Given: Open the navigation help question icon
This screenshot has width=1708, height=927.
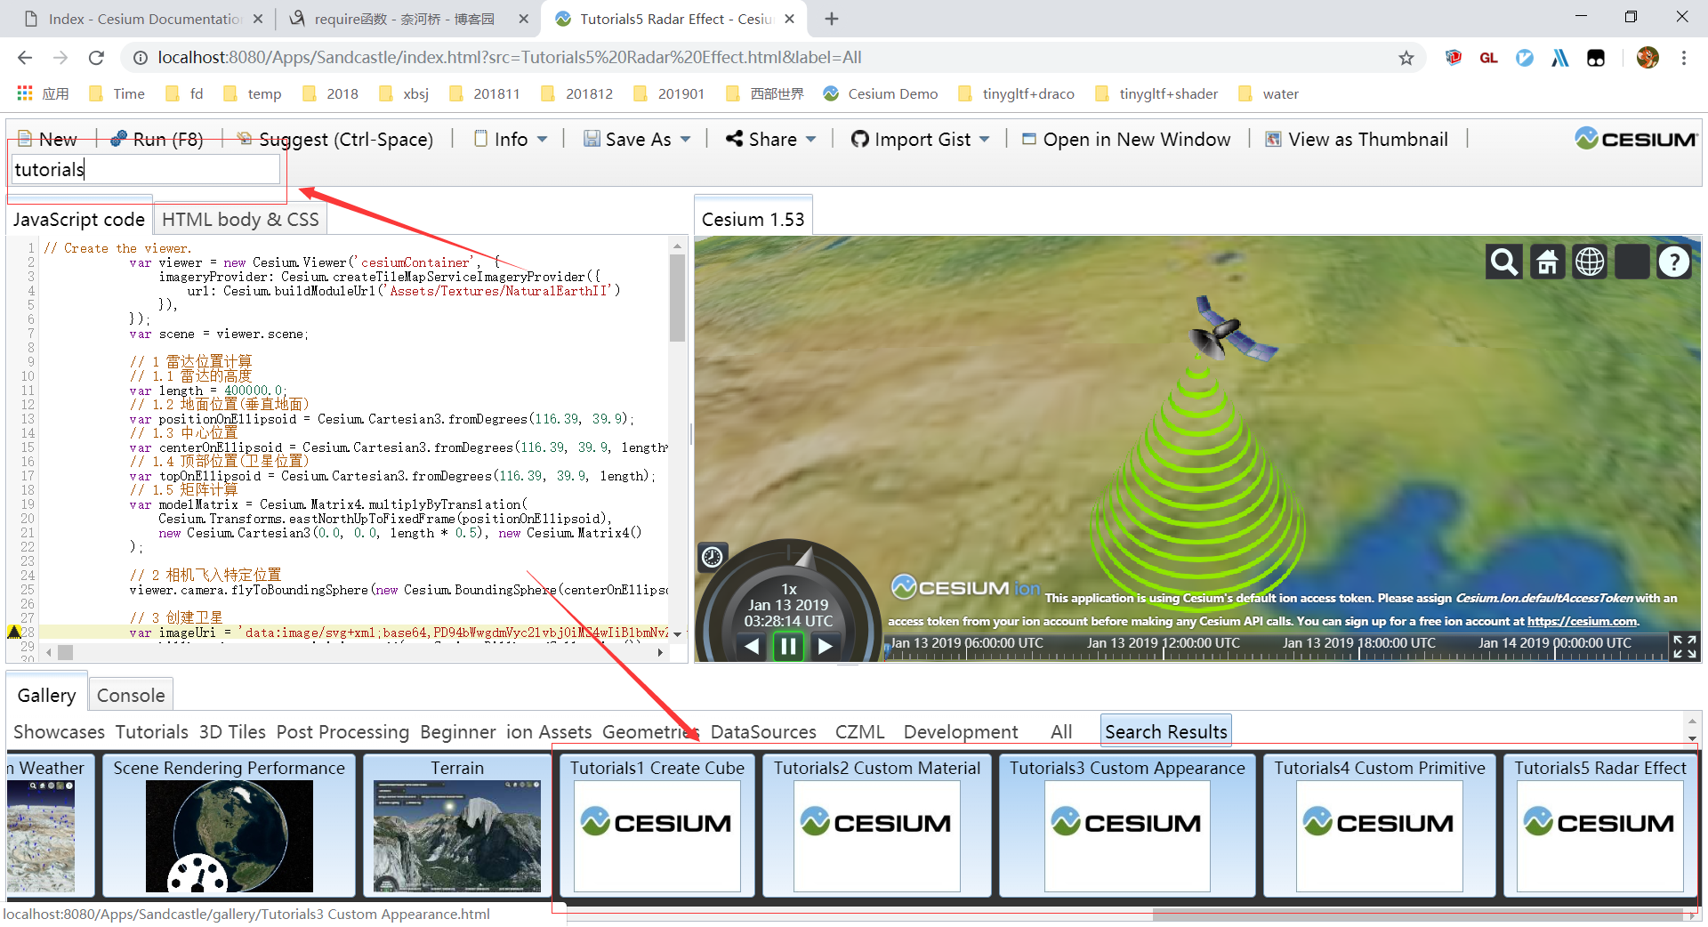Looking at the screenshot, I should click(x=1674, y=262).
